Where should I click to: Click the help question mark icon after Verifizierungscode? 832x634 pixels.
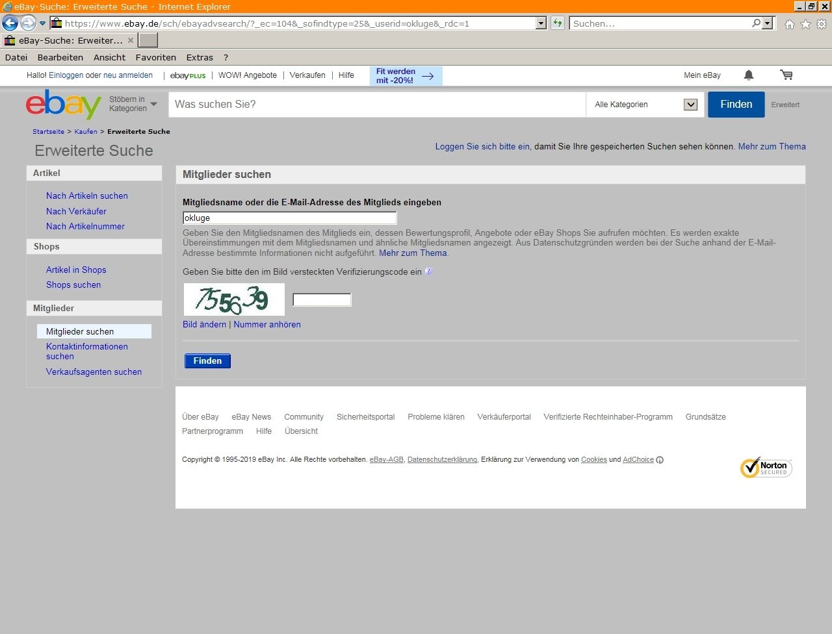click(428, 272)
